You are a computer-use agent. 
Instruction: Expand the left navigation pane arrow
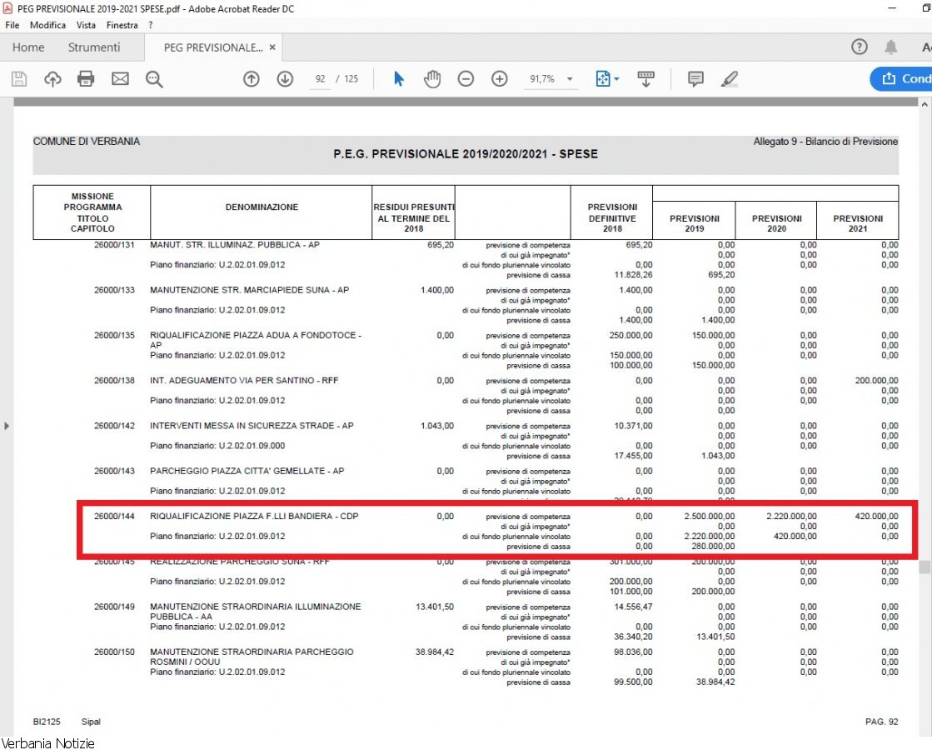pos(7,426)
